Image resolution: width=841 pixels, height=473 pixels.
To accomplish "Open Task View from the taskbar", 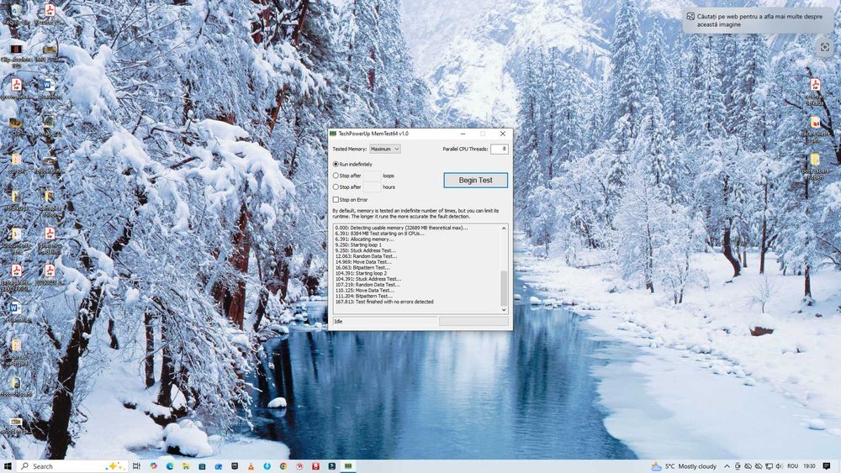I will [x=136, y=466].
